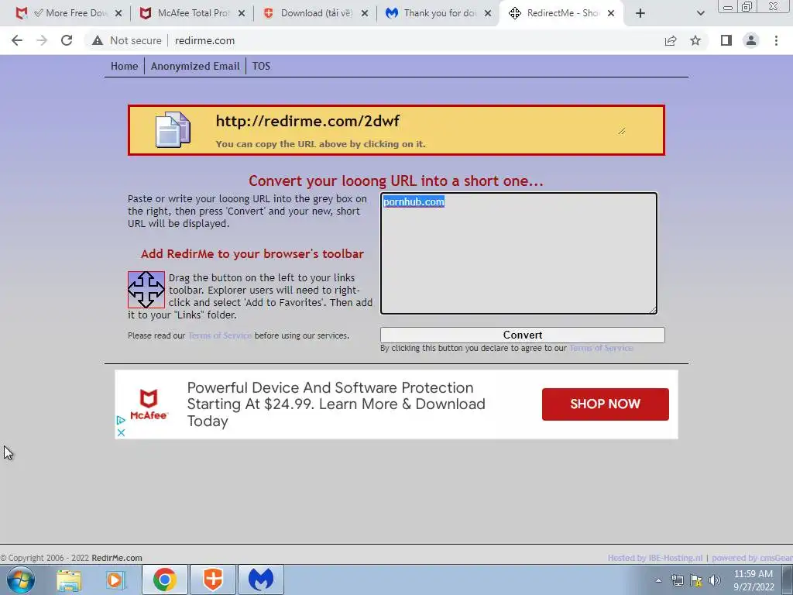The image size is (793, 595).
Task: Share this page using the share icon
Action: [671, 40]
